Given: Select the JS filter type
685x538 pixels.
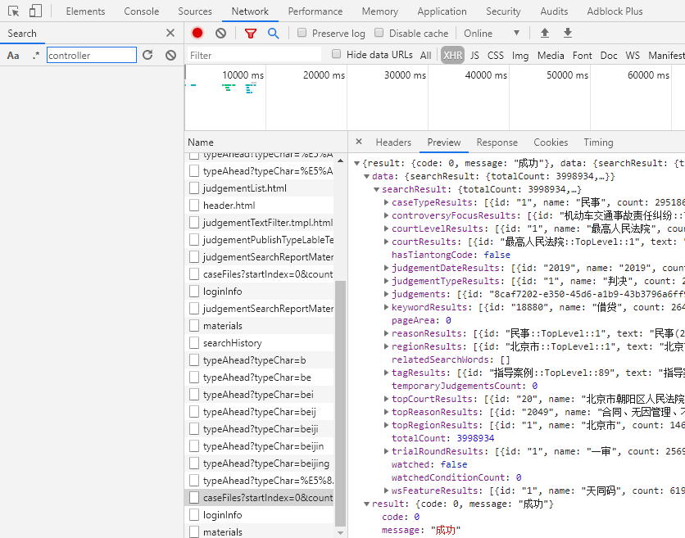Looking at the screenshot, I should [474, 55].
